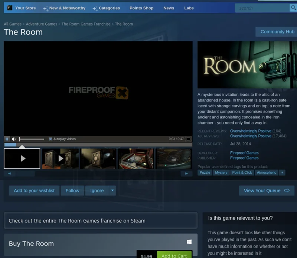Expand the Ignore options dropdown arrow
Image resolution: width=297 pixels, height=258 pixels.
(112, 190)
